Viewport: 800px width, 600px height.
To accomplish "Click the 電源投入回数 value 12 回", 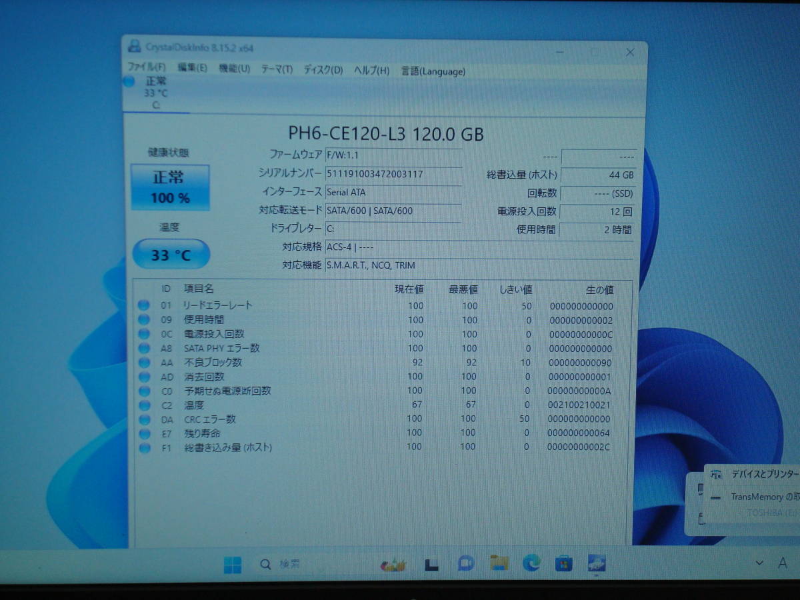I will pyautogui.click(x=598, y=211).
